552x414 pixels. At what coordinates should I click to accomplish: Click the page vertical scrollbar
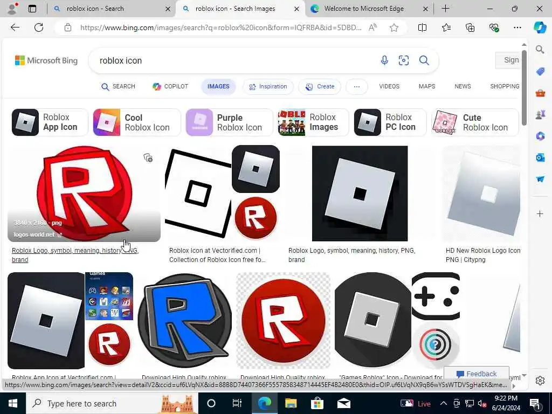click(x=524, y=87)
